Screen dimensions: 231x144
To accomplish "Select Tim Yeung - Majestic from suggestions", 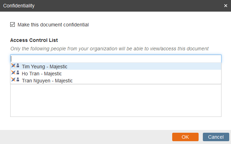I will 116,66.
